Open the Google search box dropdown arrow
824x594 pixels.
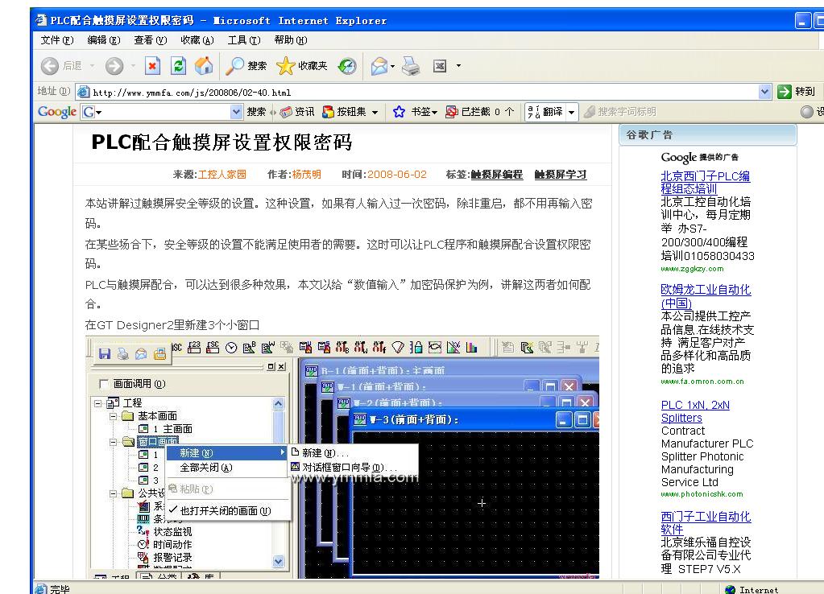(236, 112)
